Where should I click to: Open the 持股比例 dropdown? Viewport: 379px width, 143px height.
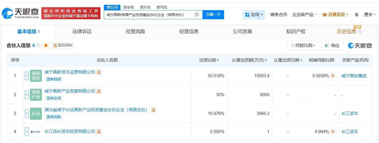pyautogui.click(x=303, y=45)
